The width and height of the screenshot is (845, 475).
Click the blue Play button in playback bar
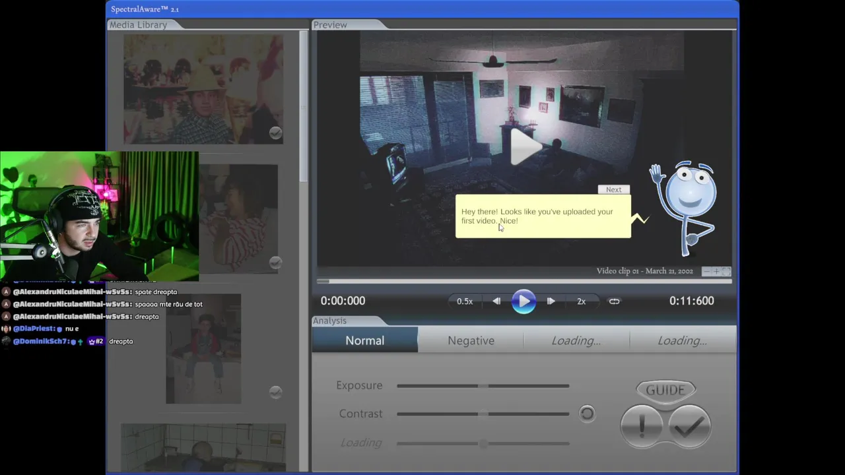click(x=524, y=301)
